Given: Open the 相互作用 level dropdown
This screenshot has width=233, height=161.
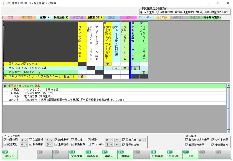Looking at the screenshot, I should [24, 140].
